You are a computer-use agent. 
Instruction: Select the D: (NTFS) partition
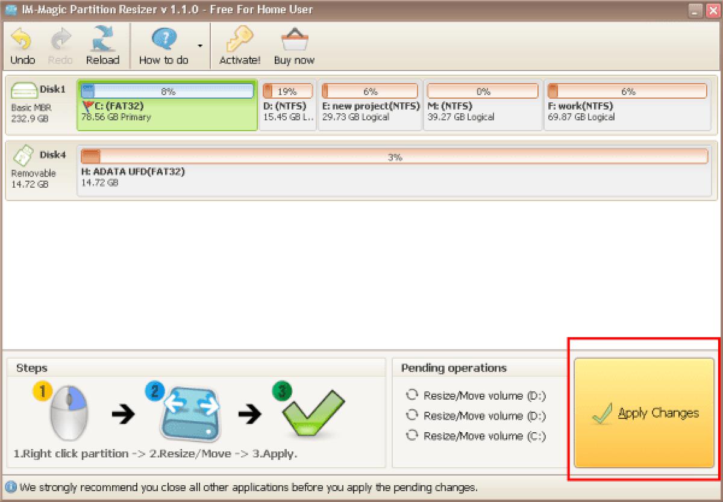(287, 105)
